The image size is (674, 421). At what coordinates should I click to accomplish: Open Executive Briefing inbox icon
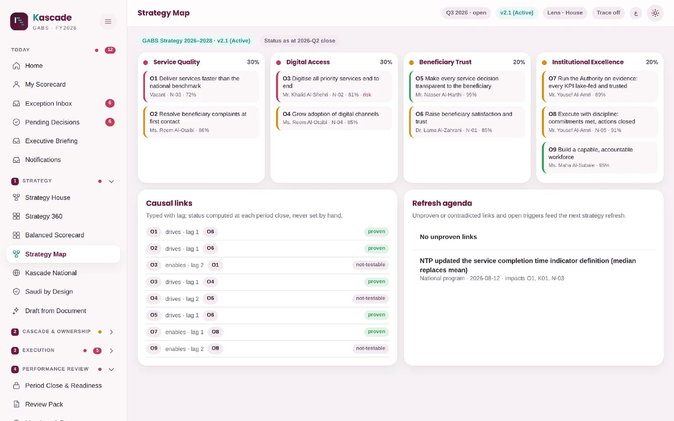(x=16, y=141)
